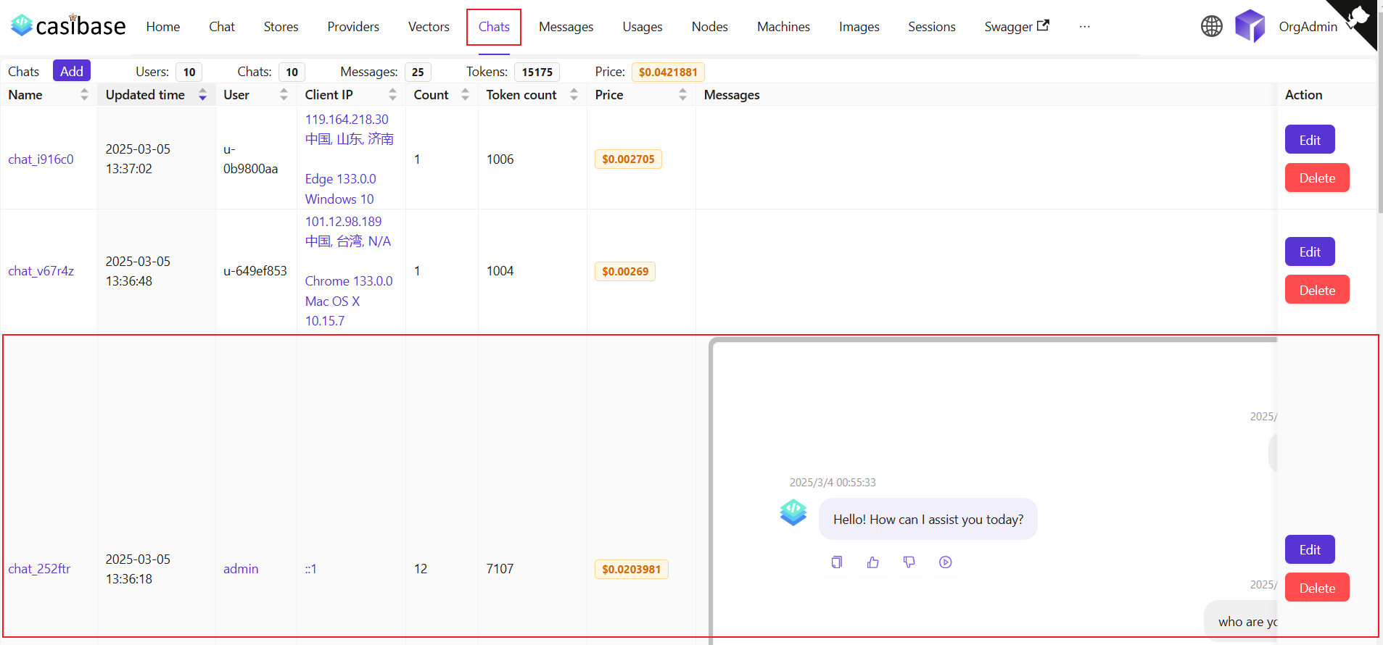
Task: Sort the Price column
Action: click(682, 95)
